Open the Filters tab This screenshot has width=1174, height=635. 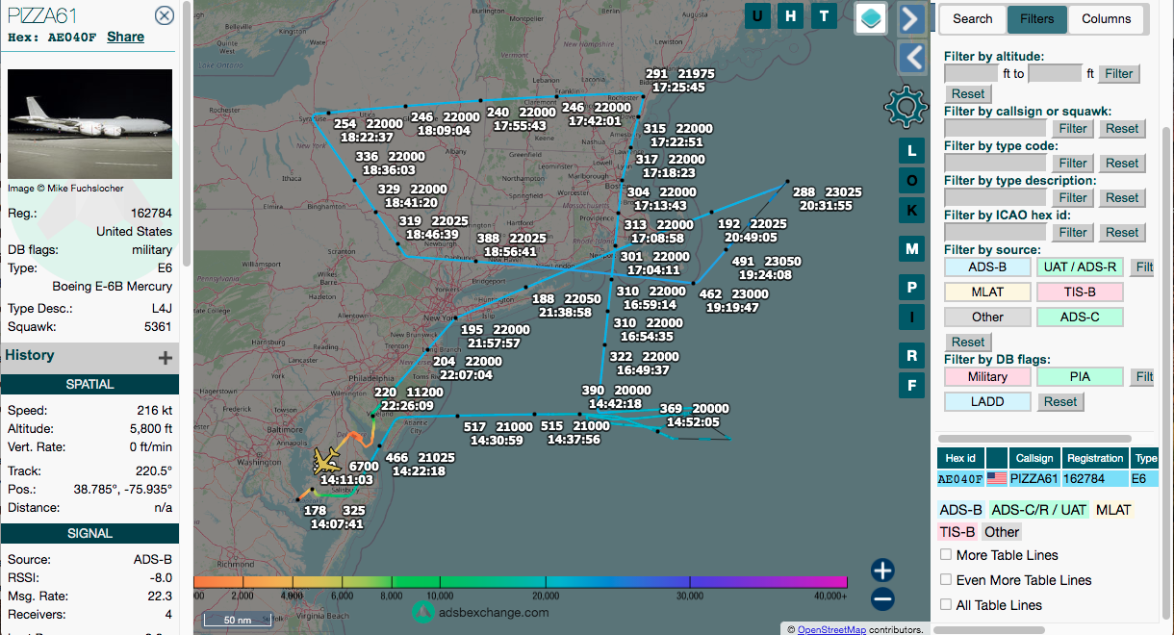point(1037,19)
